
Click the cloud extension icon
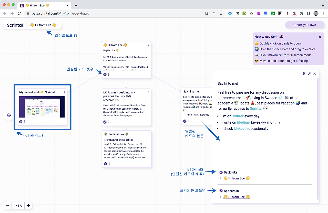click(252, 14)
